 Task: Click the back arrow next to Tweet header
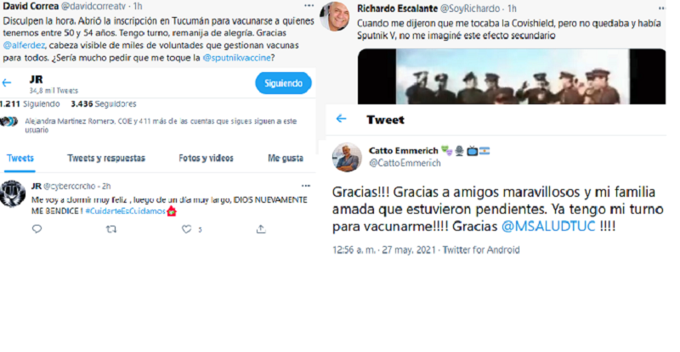[x=342, y=119]
